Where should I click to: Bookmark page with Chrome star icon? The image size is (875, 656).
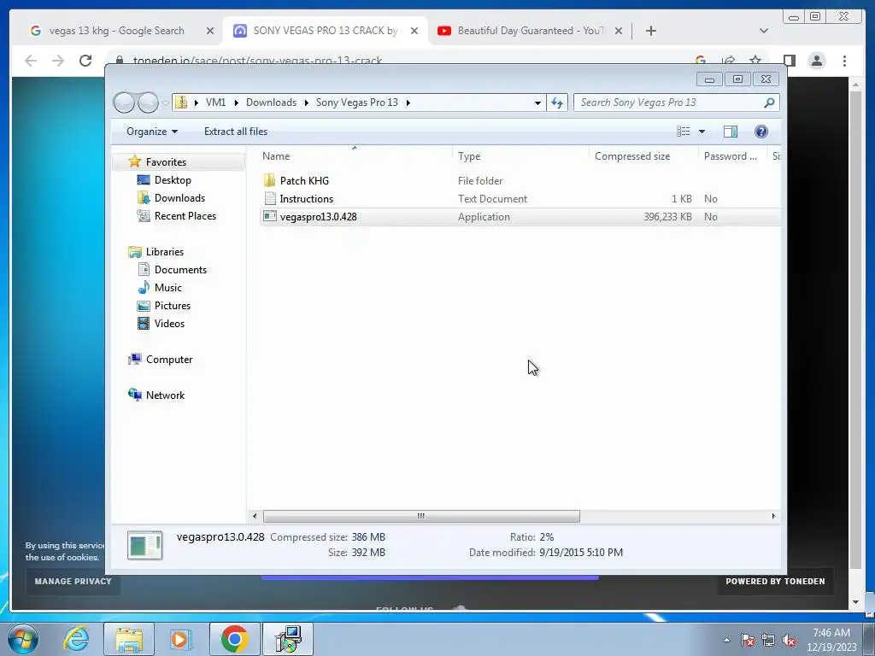(755, 61)
